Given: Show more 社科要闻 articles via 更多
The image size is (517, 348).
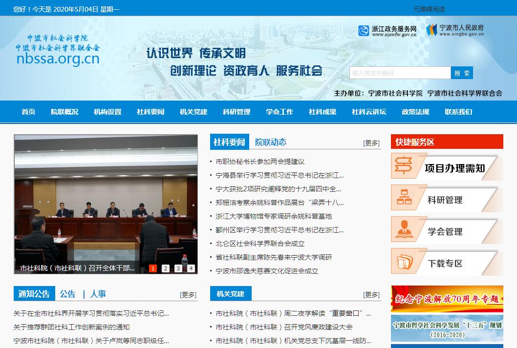Looking at the screenshot, I should (371, 143).
